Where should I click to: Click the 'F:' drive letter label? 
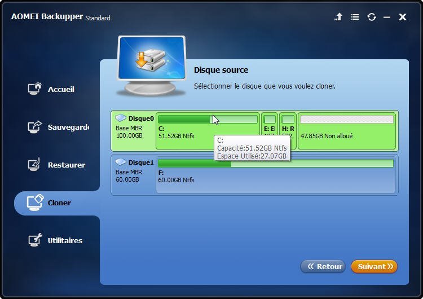161,173
